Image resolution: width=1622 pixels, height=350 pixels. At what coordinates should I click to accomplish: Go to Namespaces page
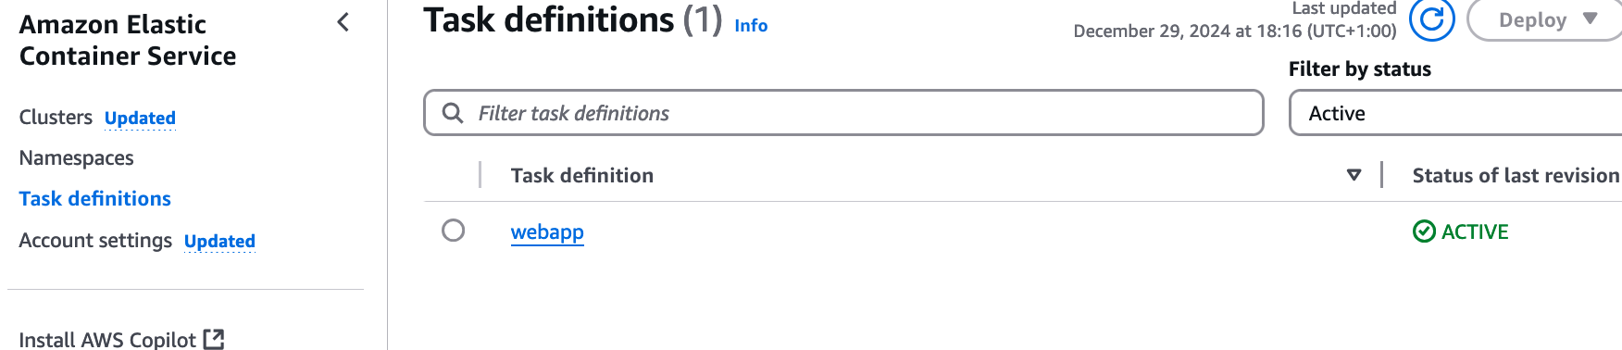(77, 158)
